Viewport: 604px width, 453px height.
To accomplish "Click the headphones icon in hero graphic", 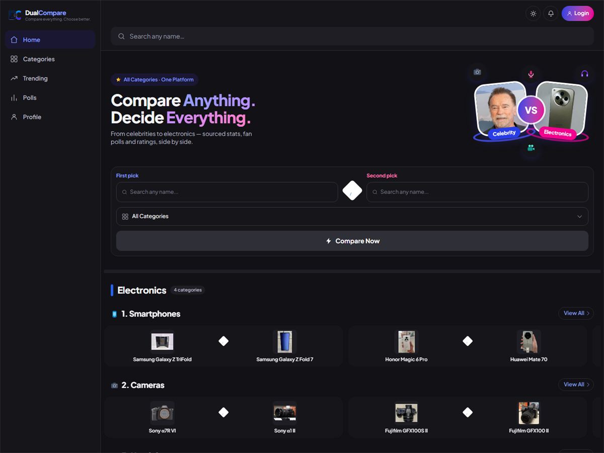I will pos(584,73).
